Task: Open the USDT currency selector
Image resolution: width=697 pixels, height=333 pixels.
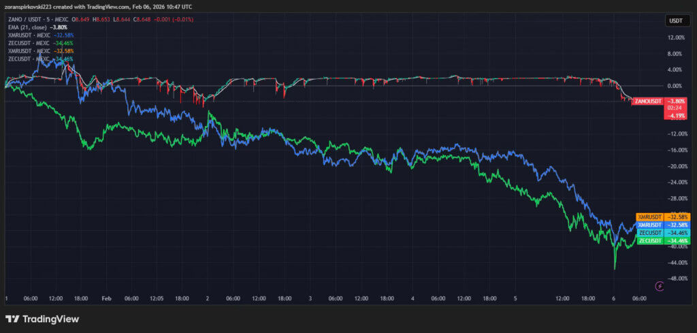Action: coord(676,20)
